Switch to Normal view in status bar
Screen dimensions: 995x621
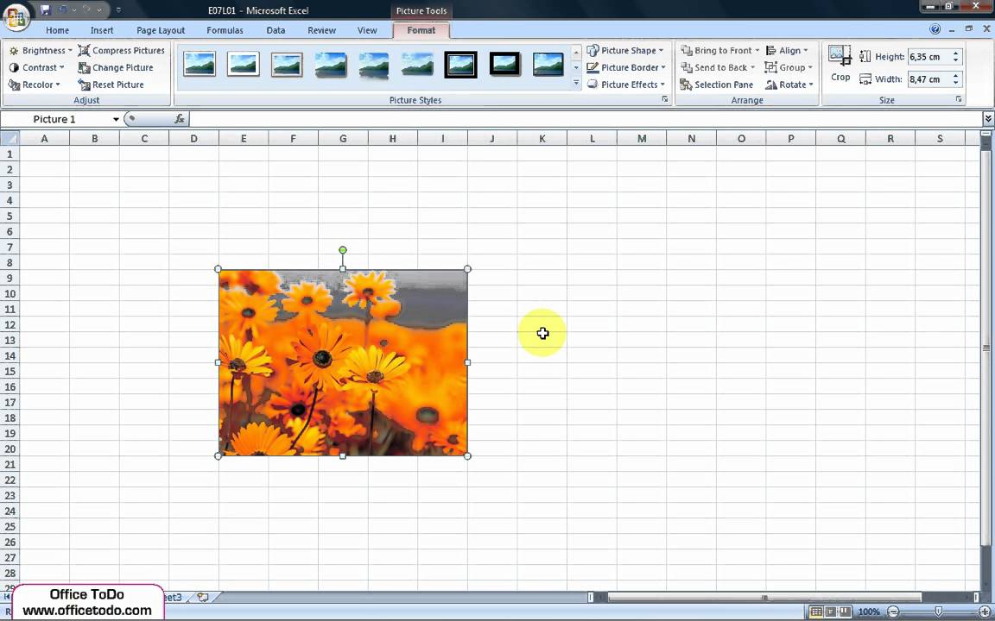pyautogui.click(x=816, y=612)
